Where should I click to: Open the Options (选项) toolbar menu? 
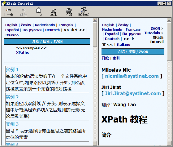click(x=84, y=10)
